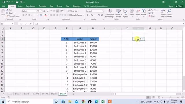Click Increase Indent icon
This screenshot has height=104, width=185.
click(x=64, y=15)
